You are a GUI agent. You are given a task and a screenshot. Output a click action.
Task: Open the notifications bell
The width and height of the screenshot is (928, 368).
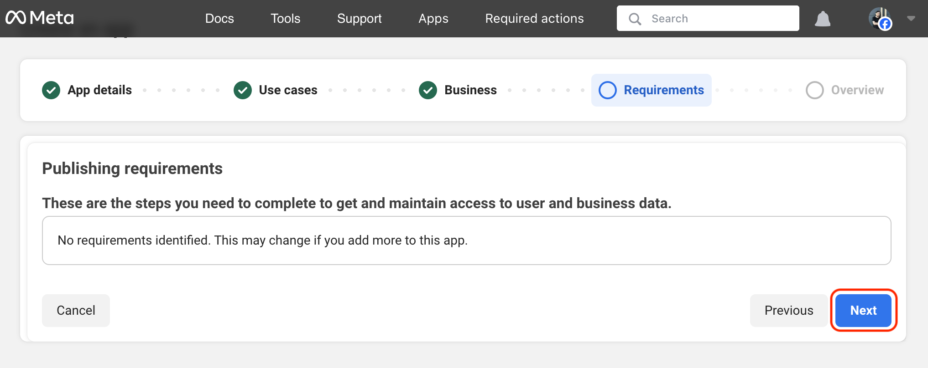tap(822, 19)
